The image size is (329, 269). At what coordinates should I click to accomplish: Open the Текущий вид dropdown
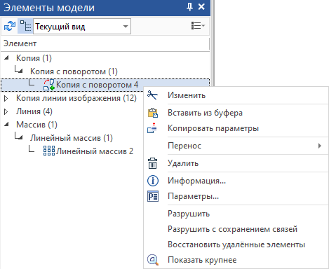coord(82,27)
